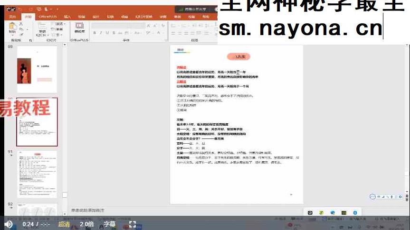Click the Justify paragraph icon

[x=193, y=33]
